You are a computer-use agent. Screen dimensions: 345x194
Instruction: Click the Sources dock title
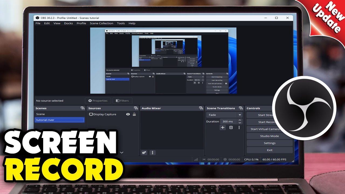click(x=95, y=108)
